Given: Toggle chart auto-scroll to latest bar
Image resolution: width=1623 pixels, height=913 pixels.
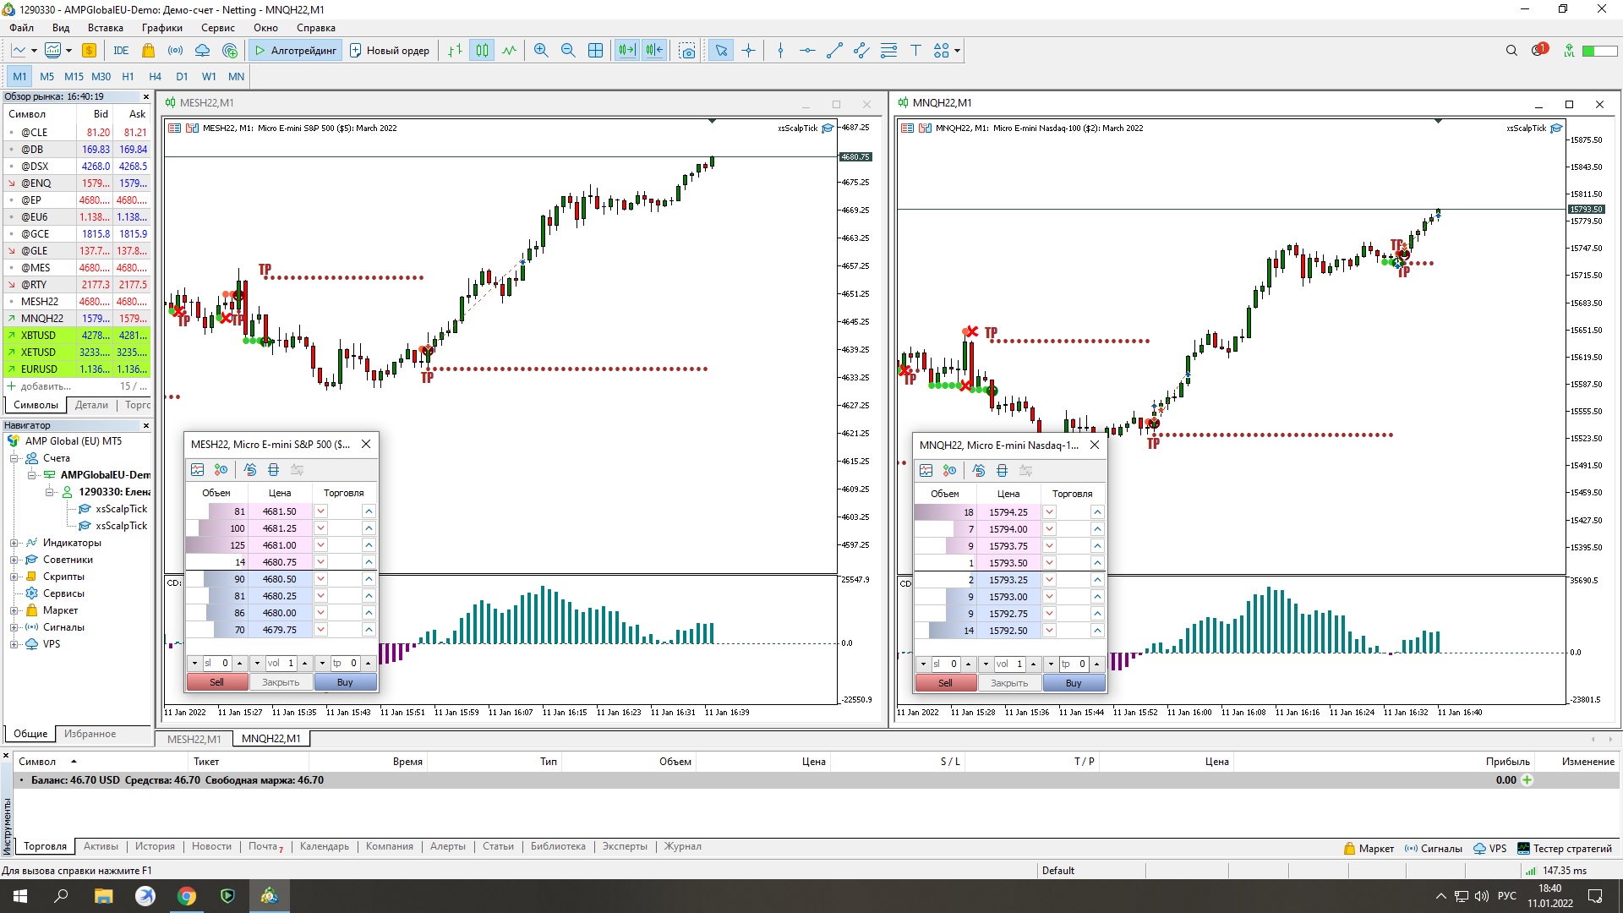Looking at the screenshot, I should [626, 51].
